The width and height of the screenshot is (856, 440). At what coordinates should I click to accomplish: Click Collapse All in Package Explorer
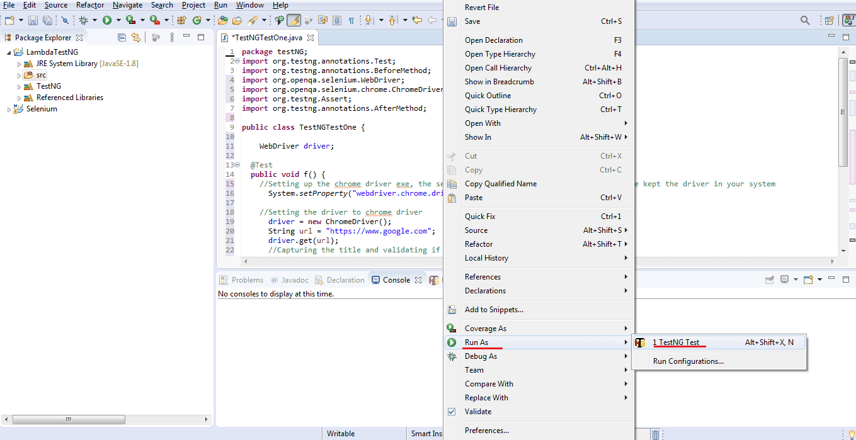[122, 38]
